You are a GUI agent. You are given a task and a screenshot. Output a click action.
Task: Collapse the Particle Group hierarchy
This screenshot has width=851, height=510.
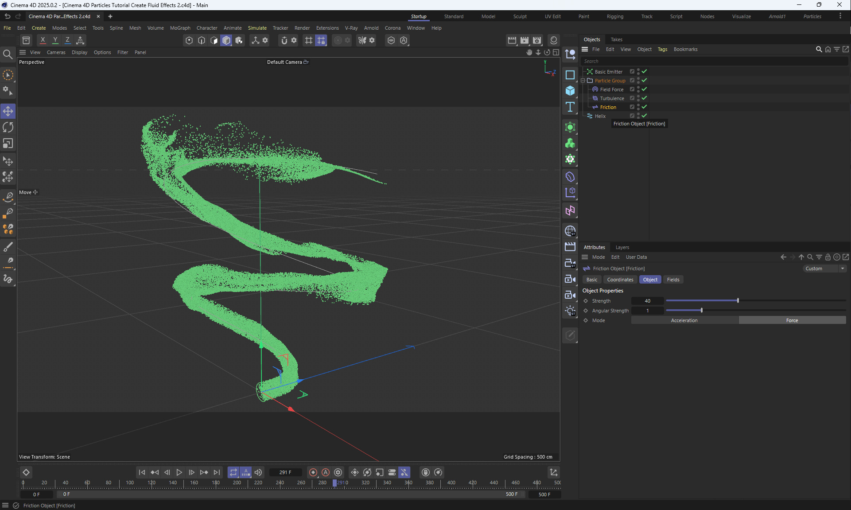[583, 81]
